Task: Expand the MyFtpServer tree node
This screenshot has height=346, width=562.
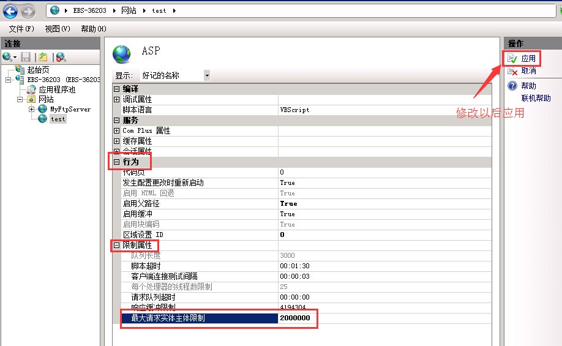Action: click(x=32, y=109)
